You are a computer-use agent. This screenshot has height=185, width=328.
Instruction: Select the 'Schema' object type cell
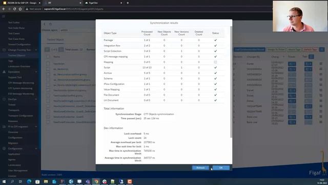108,79
